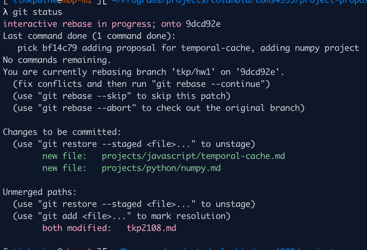Click the git rebase --abort hint
The height and width of the screenshot is (250, 367).
pos(87,108)
